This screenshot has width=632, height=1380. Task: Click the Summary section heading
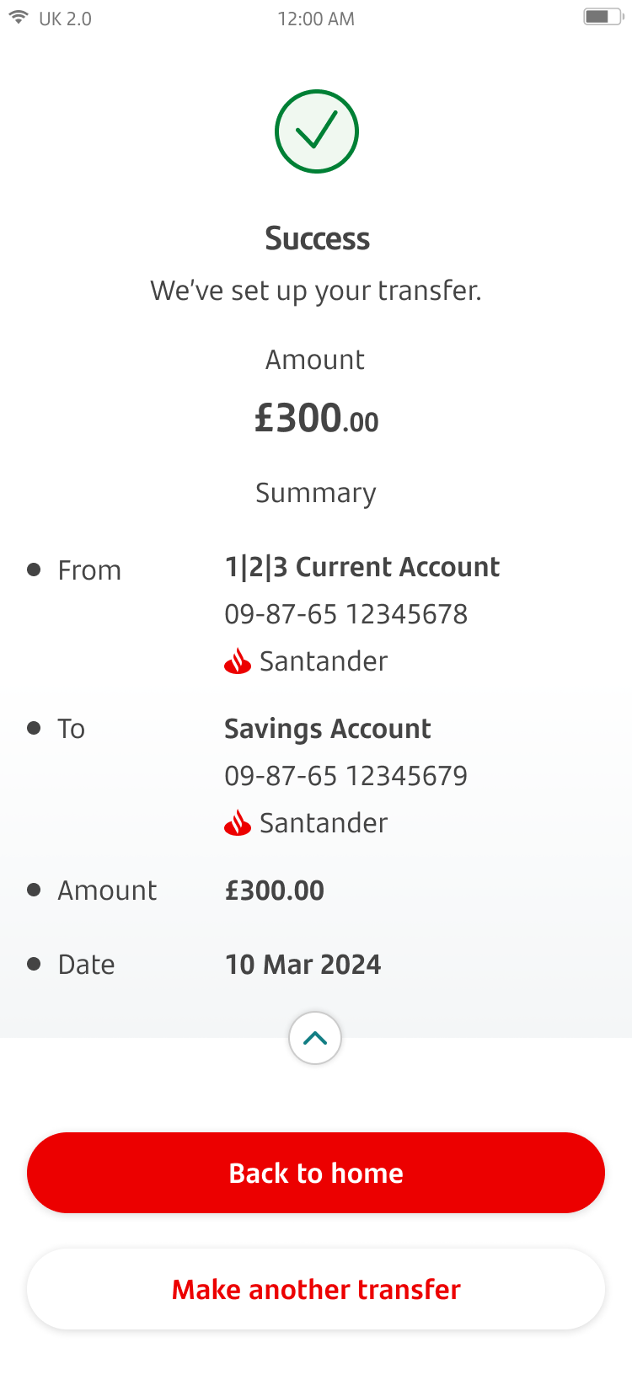click(x=316, y=493)
